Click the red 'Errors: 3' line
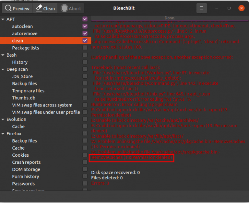Viewport: 249px width, 203px height. (x=100, y=183)
